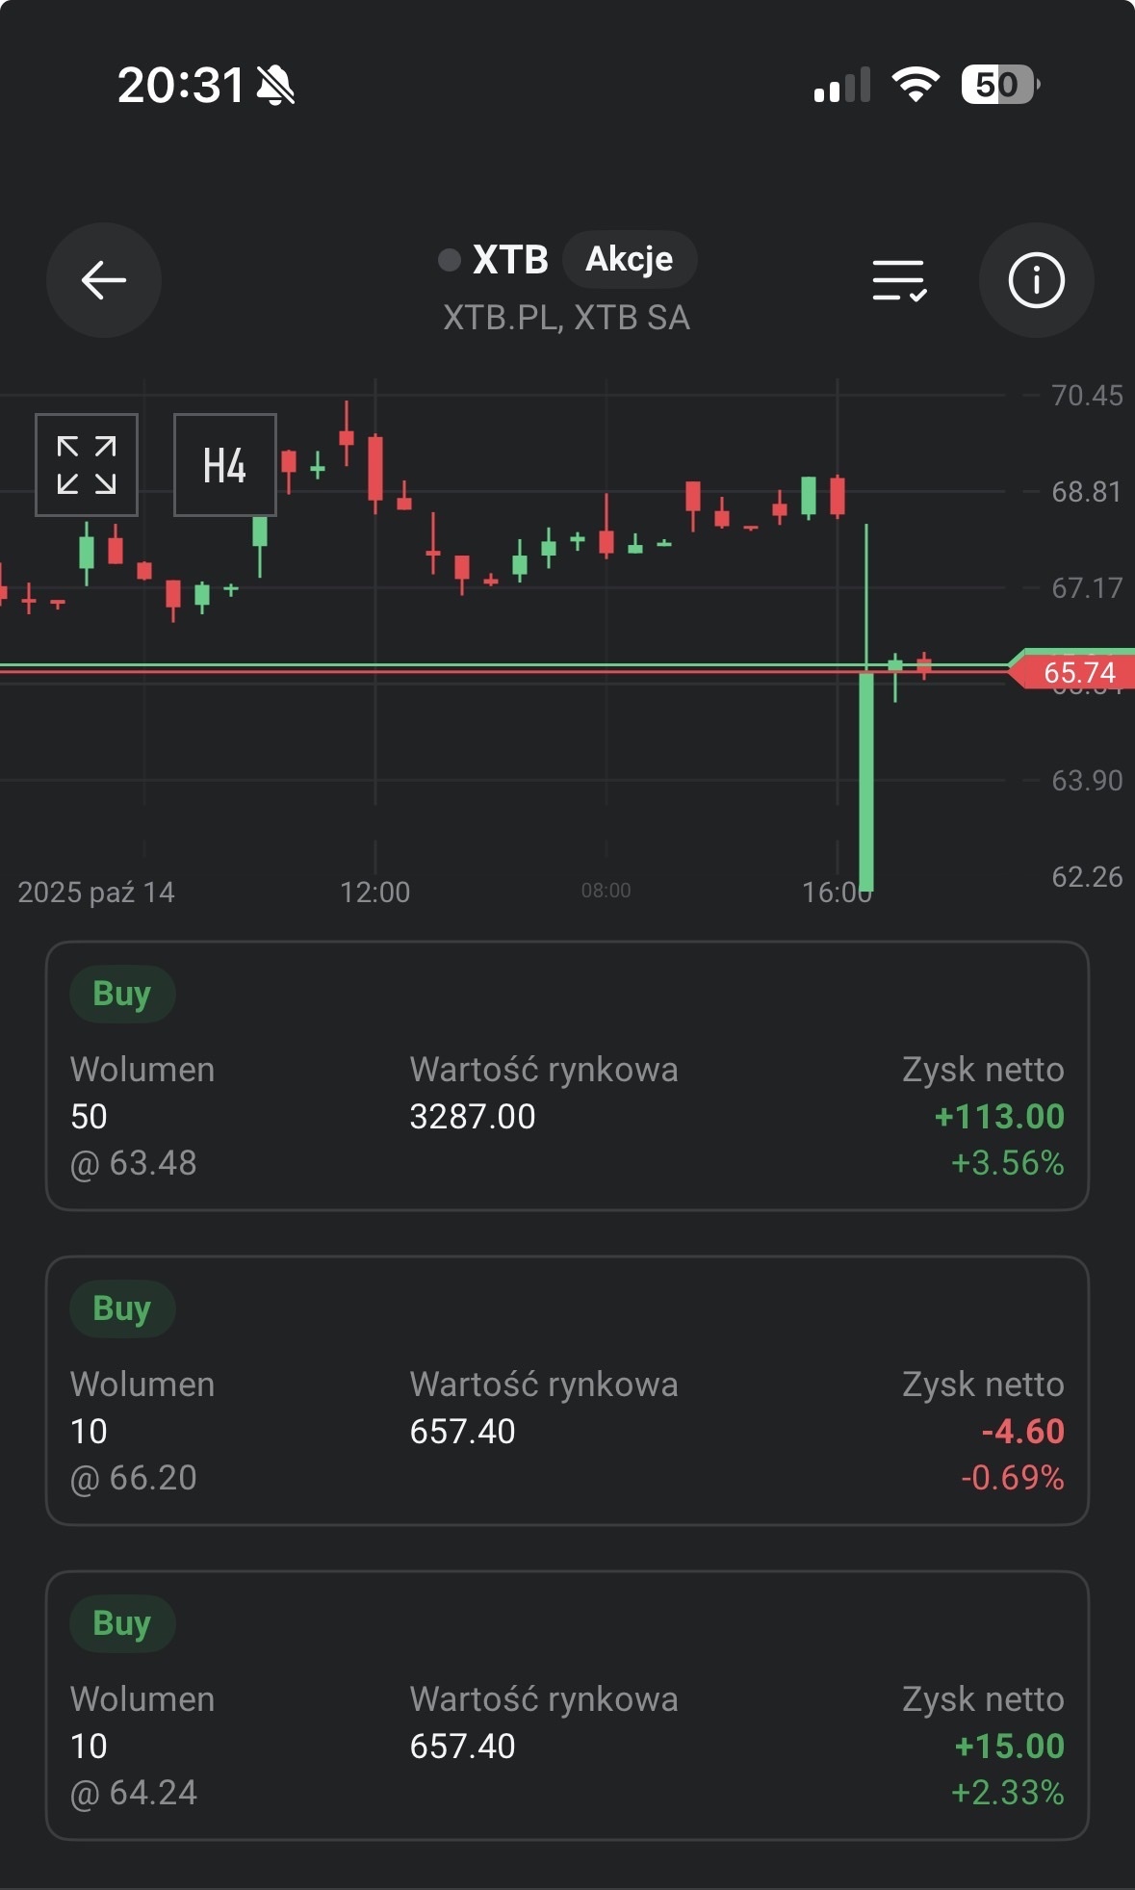Image resolution: width=1135 pixels, height=1890 pixels.
Task: Tap the large green candle on chart
Action: tap(866, 780)
